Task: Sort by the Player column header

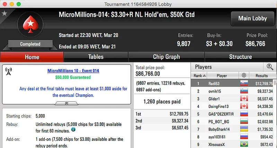Action: coord(222,76)
